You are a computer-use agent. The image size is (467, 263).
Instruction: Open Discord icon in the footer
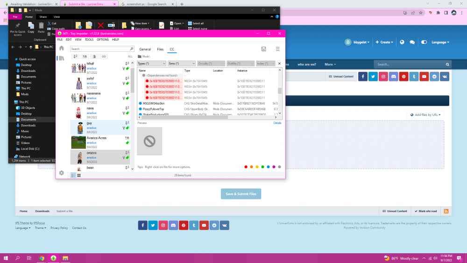click(173, 226)
